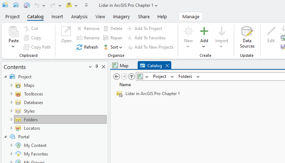The width and height of the screenshot is (285, 163).
Task: Switch to the Analysis ribbon tab
Action: coord(79,17)
